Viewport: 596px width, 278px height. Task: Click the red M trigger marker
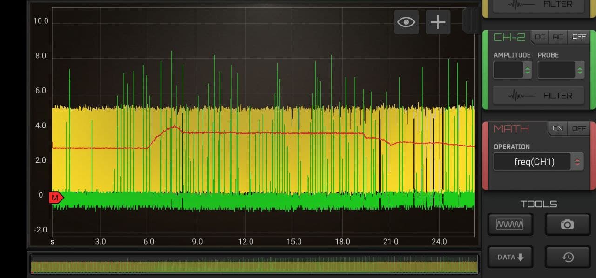pos(56,198)
